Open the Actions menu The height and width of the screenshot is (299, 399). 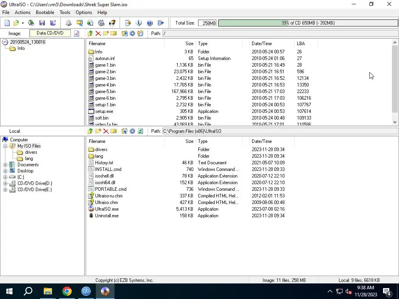click(22, 12)
